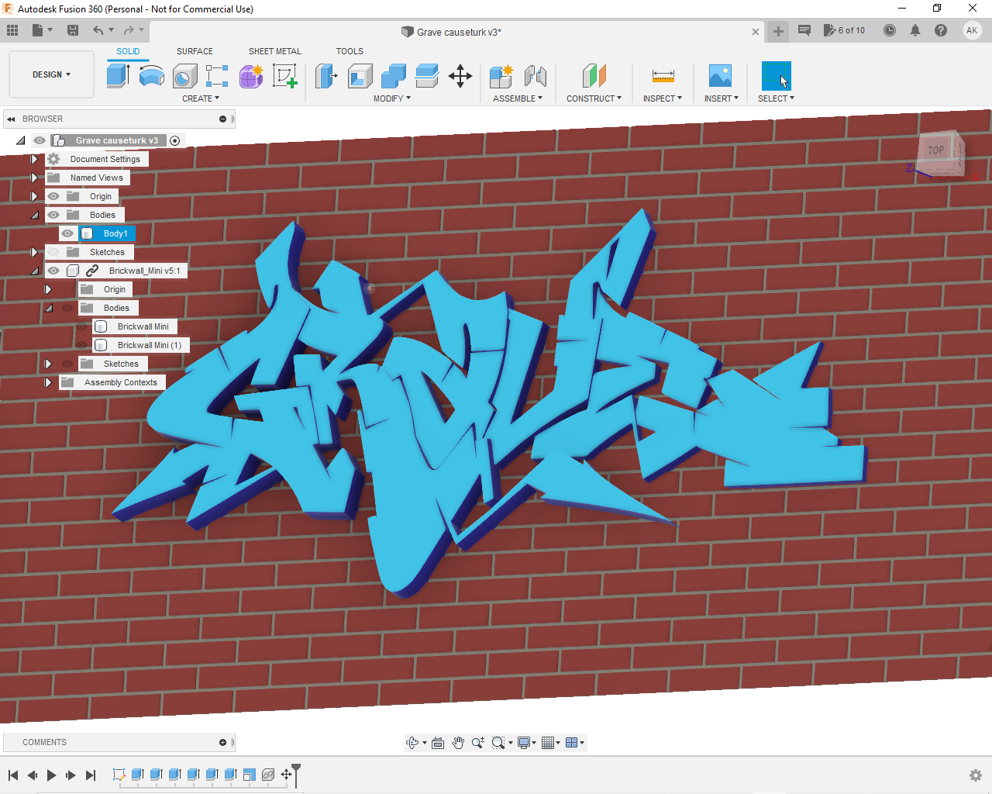Image resolution: width=992 pixels, height=794 pixels.
Task: Click the New Component icon
Action: (x=501, y=76)
